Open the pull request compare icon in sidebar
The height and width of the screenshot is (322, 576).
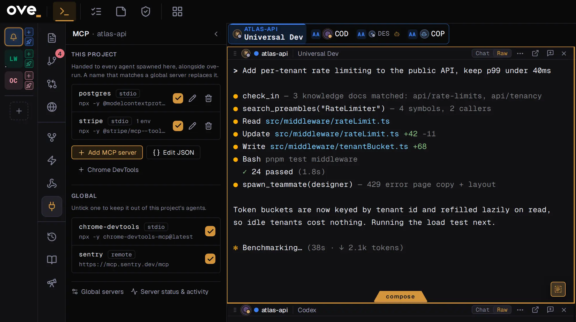52,84
